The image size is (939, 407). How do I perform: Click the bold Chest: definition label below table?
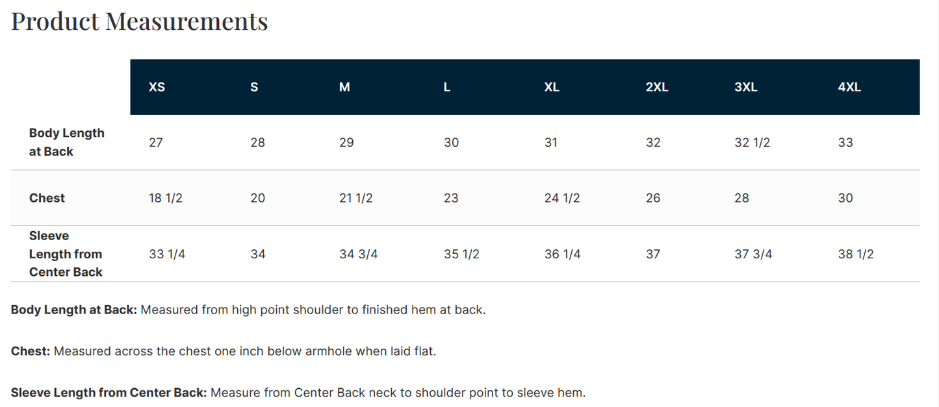[x=31, y=351]
